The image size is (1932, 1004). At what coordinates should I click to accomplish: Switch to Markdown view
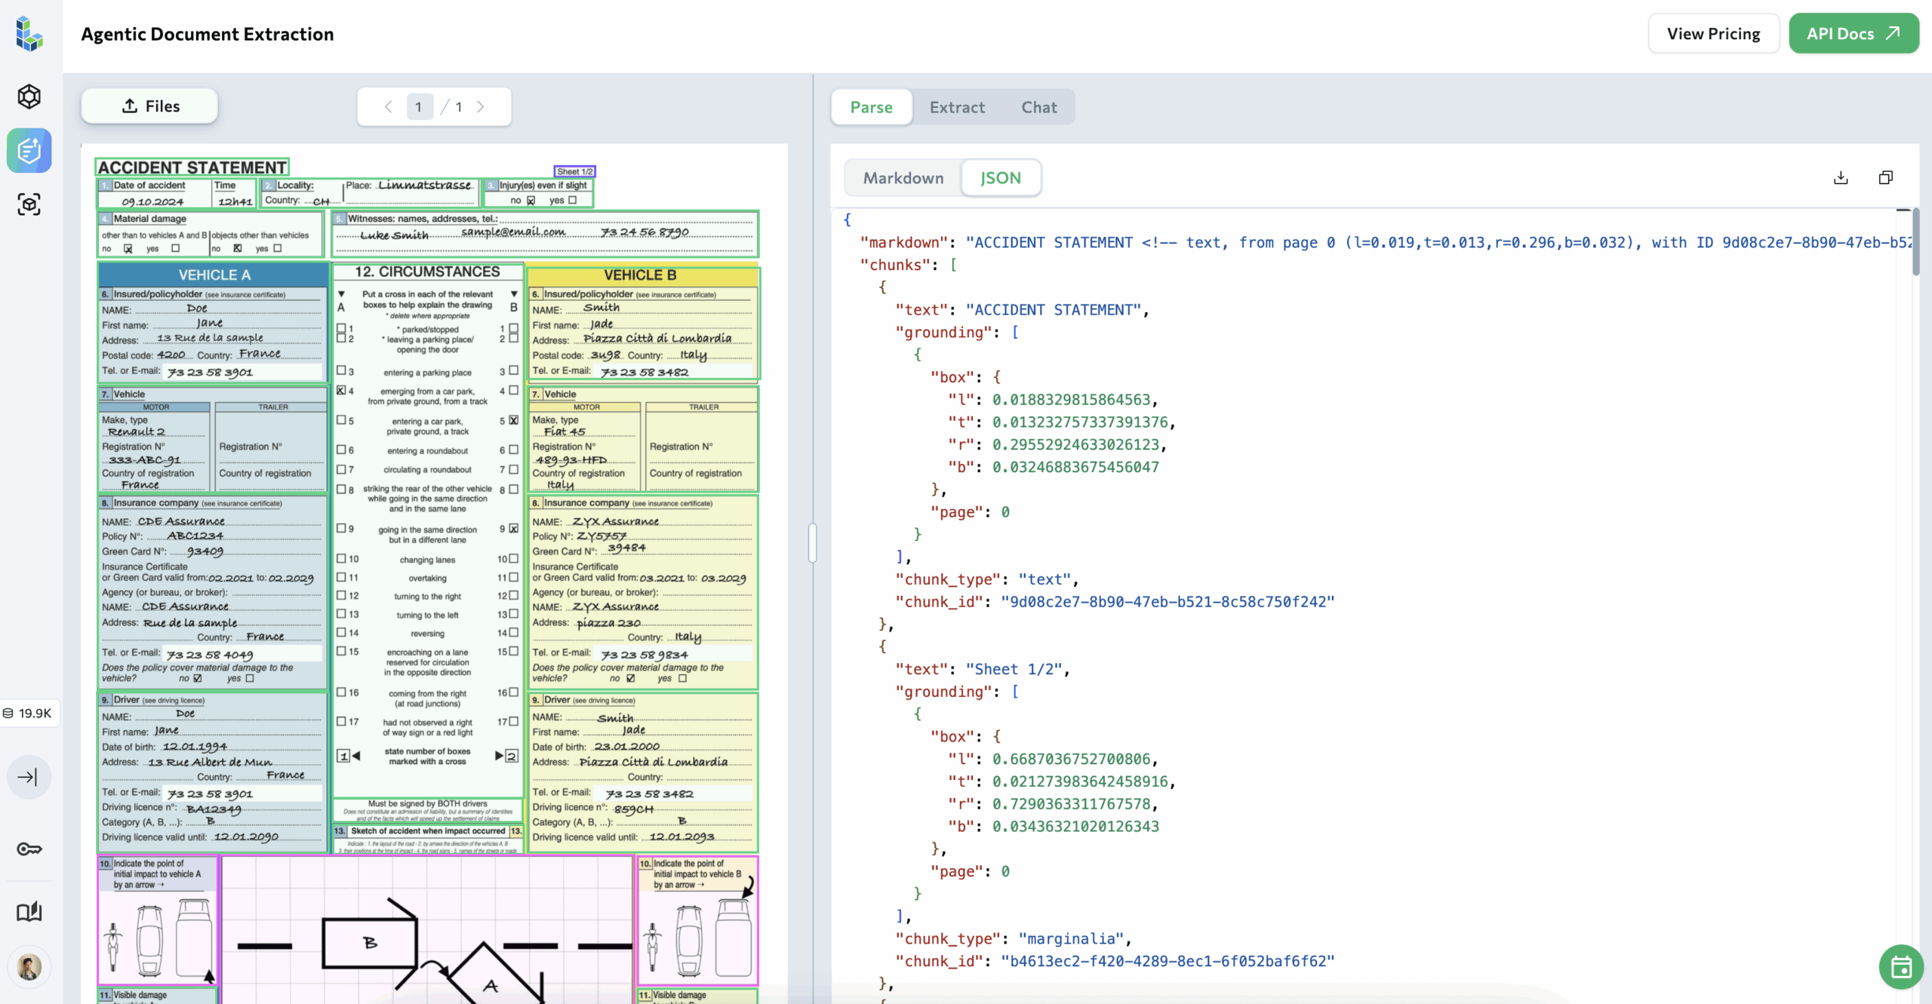coord(903,178)
